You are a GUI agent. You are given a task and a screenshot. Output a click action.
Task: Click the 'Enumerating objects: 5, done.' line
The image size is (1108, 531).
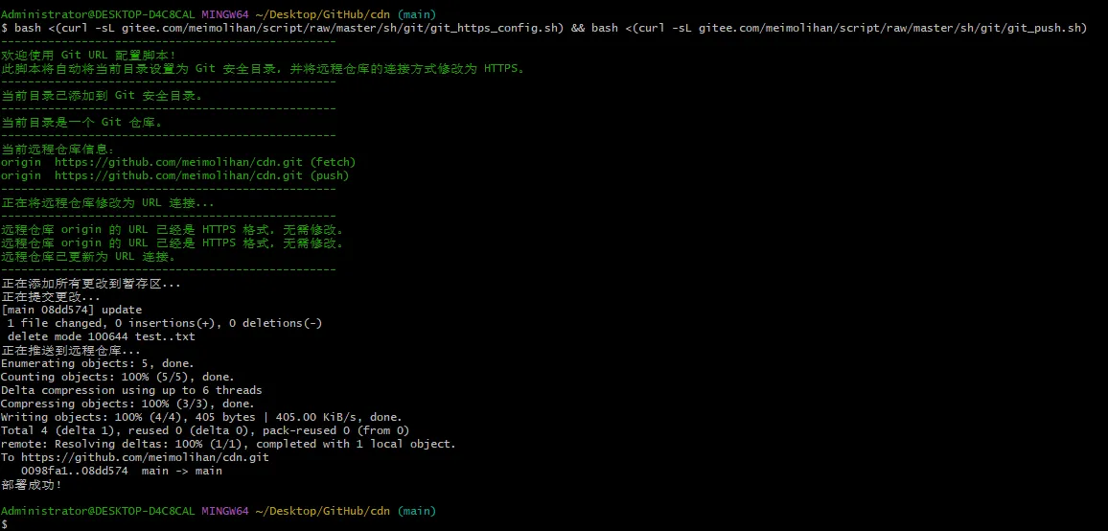[x=97, y=363]
